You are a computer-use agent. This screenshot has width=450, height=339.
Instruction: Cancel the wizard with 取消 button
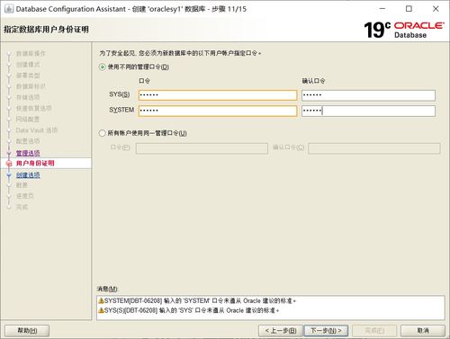pos(423,331)
